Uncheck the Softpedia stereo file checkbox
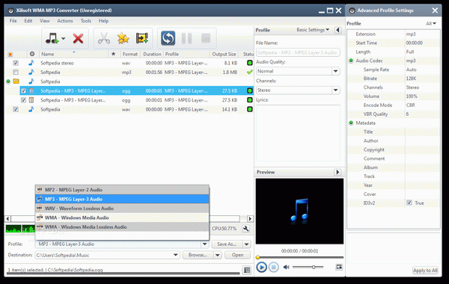The height and width of the screenshot is (284, 449). [16, 63]
